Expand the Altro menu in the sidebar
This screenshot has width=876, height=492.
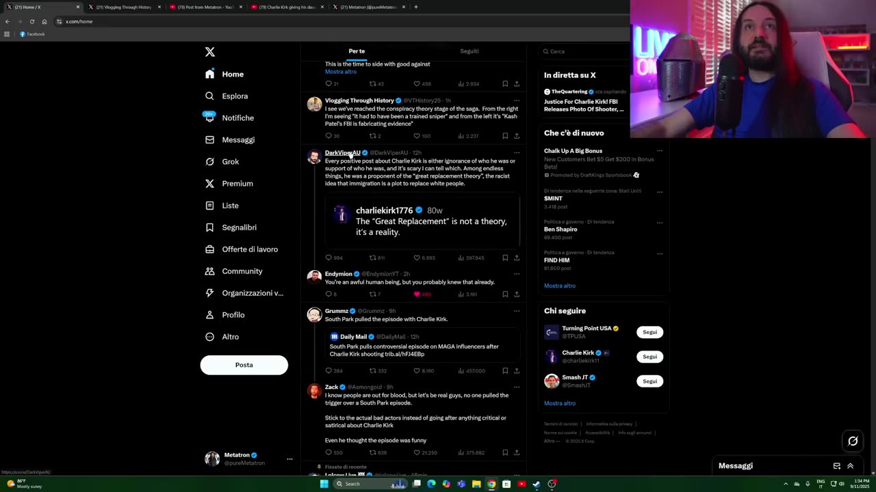[222, 336]
